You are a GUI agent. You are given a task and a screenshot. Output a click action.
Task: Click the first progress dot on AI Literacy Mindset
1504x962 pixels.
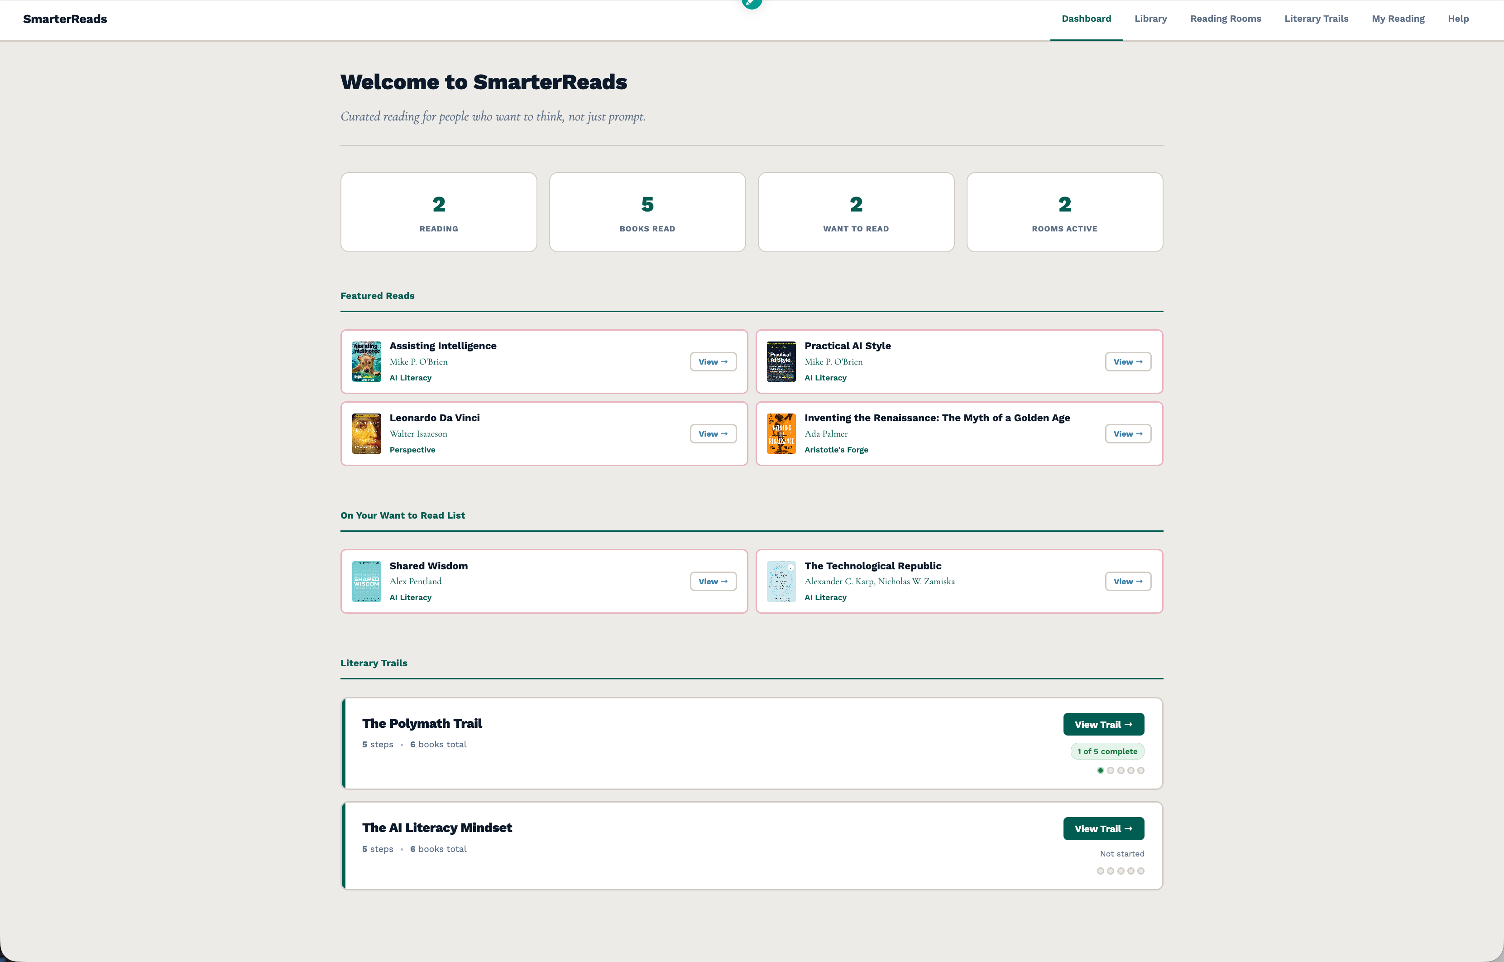point(1101,871)
